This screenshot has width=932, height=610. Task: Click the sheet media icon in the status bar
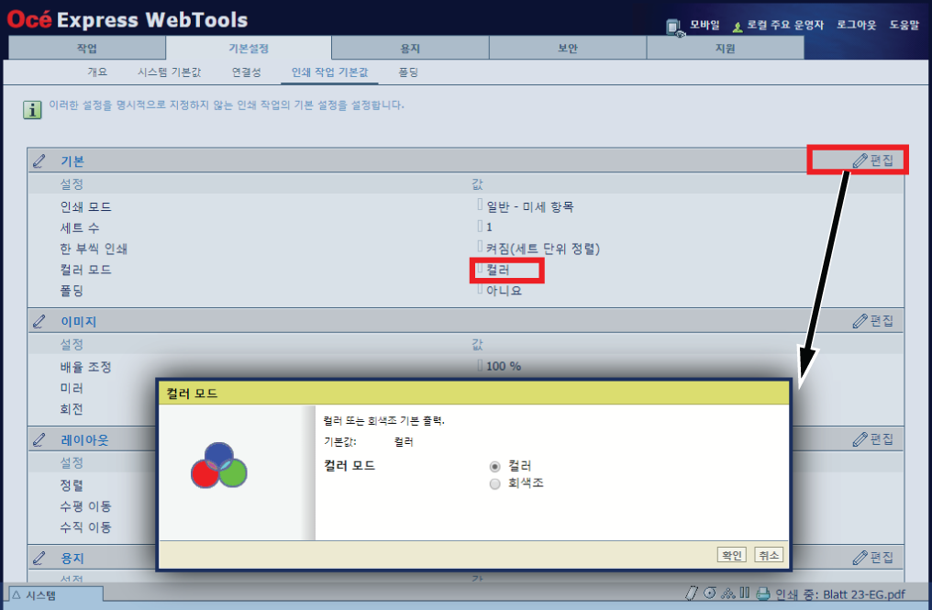(692, 593)
